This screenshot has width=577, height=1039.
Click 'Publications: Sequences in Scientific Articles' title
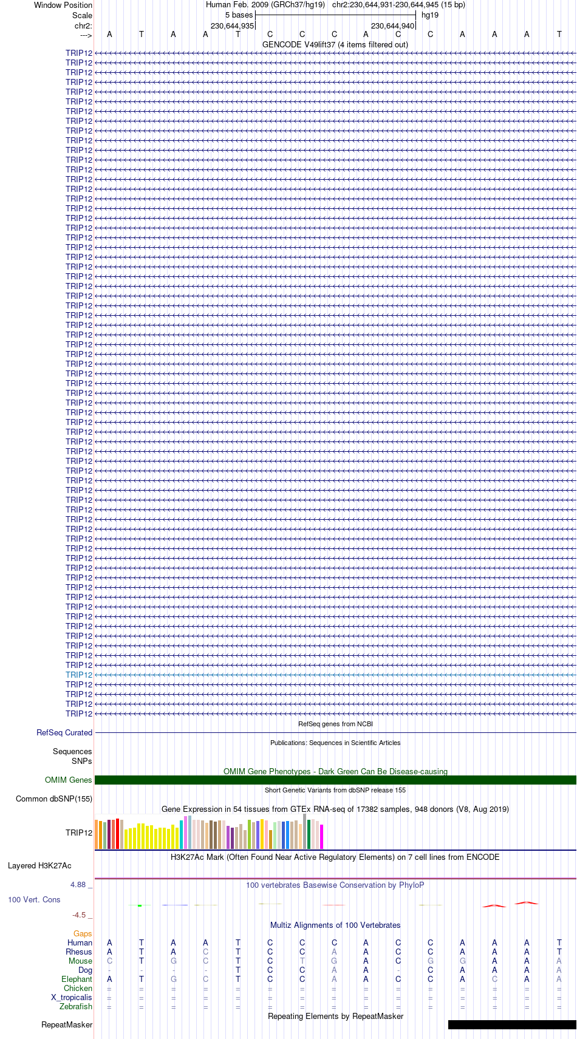click(x=335, y=743)
